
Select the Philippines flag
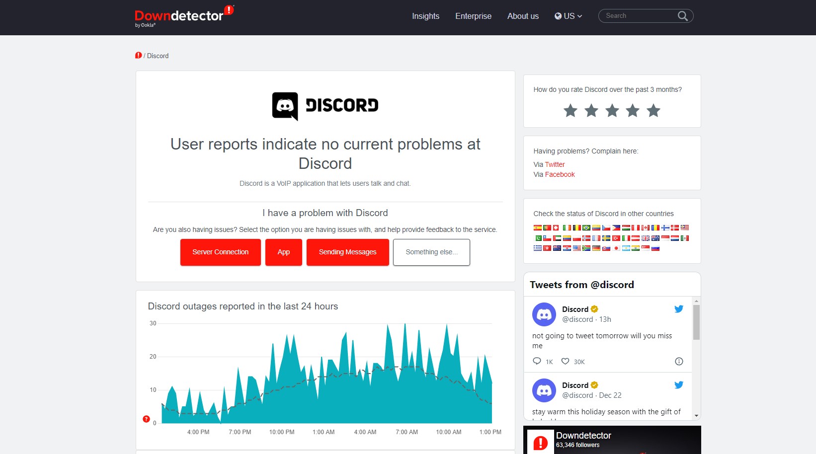coord(616,227)
